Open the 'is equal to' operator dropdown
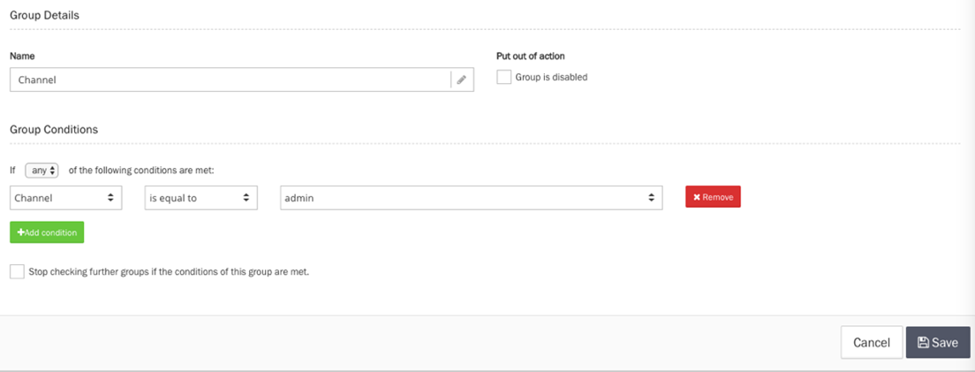The width and height of the screenshot is (975, 372). (x=200, y=198)
